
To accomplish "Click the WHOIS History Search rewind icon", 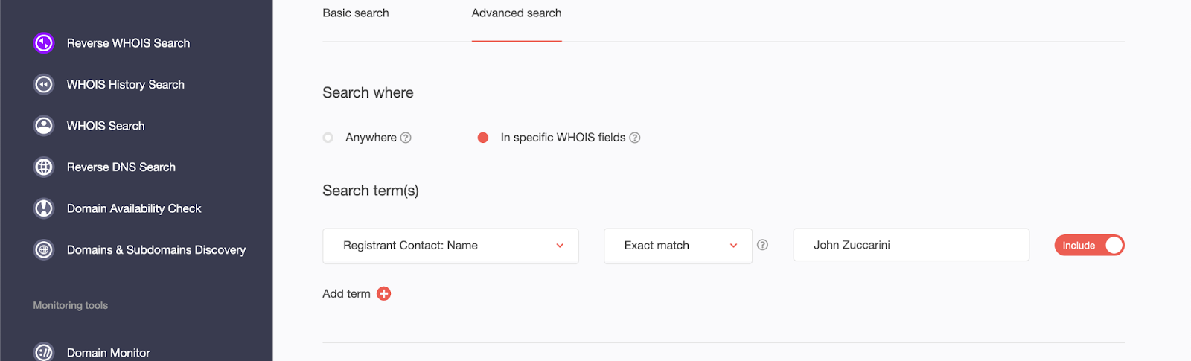I will point(44,85).
